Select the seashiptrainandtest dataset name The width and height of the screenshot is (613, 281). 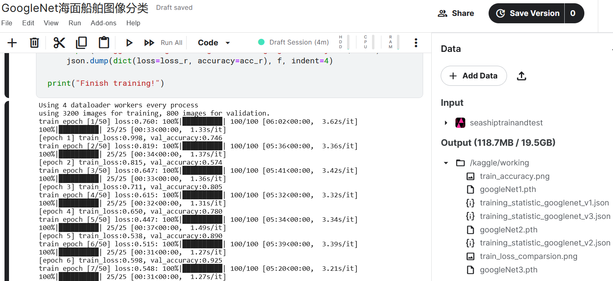(x=506, y=123)
